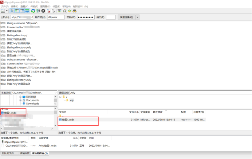Click the 快速连接(Q) button
Image resolution: width=252 pixels, height=159 pixels.
pyautogui.click(x=126, y=17)
